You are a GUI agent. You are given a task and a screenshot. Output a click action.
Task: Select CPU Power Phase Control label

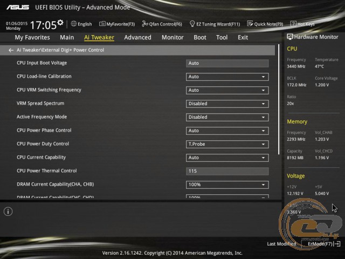(44, 130)
